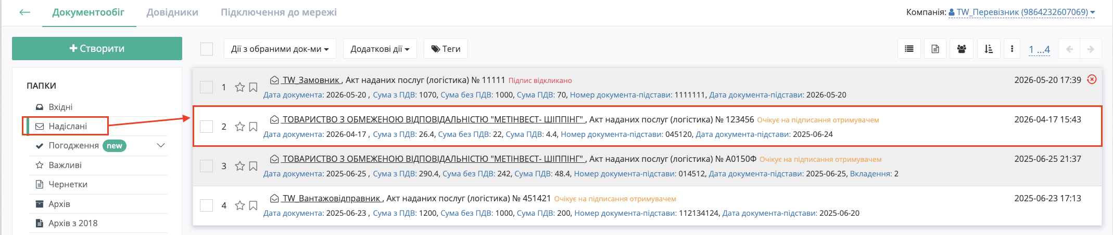Screen dimensions: 1113x235
Task: Click the document view icon in toolbar
Action: pyautogui.click(x=935, y=49)
